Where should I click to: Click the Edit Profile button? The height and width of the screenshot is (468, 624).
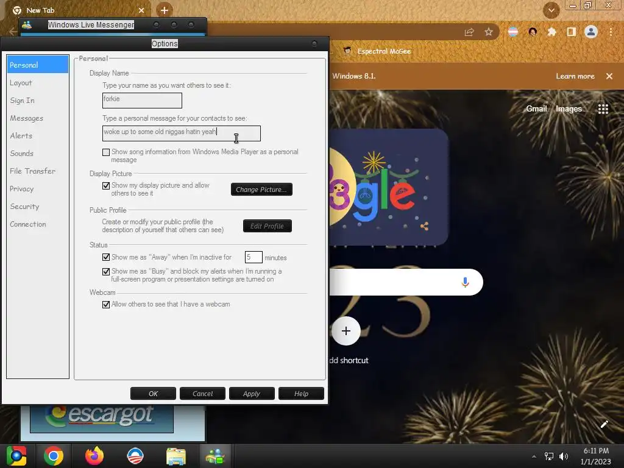tap(268, 226)
